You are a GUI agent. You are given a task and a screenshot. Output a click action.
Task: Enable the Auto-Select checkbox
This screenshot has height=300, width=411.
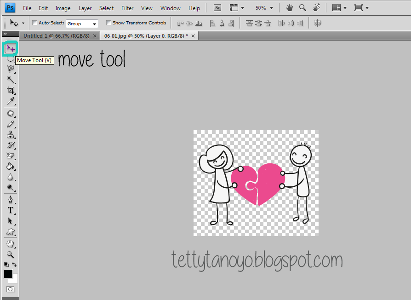tap(35, 23)
